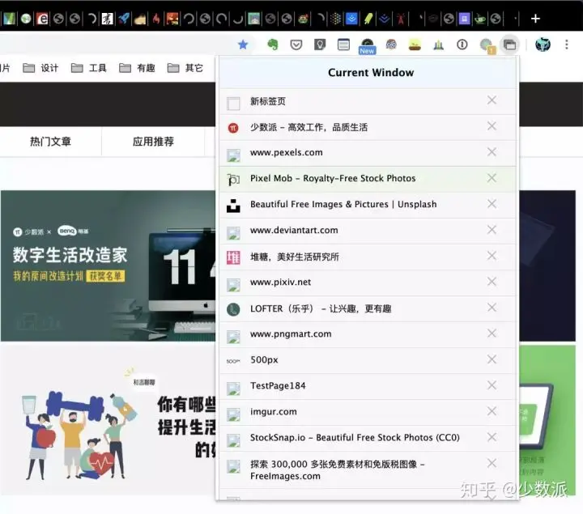Click the 堆糖 pink favicon
The width and height of the screenshot is (583, 514).
point(233,257)
